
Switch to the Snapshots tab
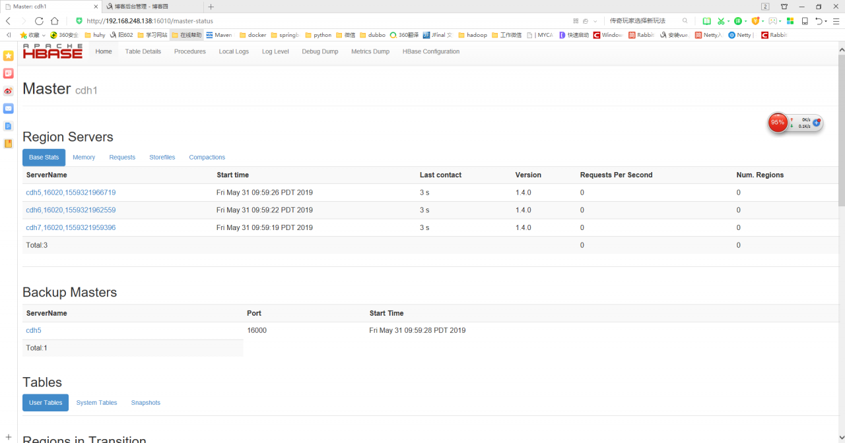coord(146,403)
